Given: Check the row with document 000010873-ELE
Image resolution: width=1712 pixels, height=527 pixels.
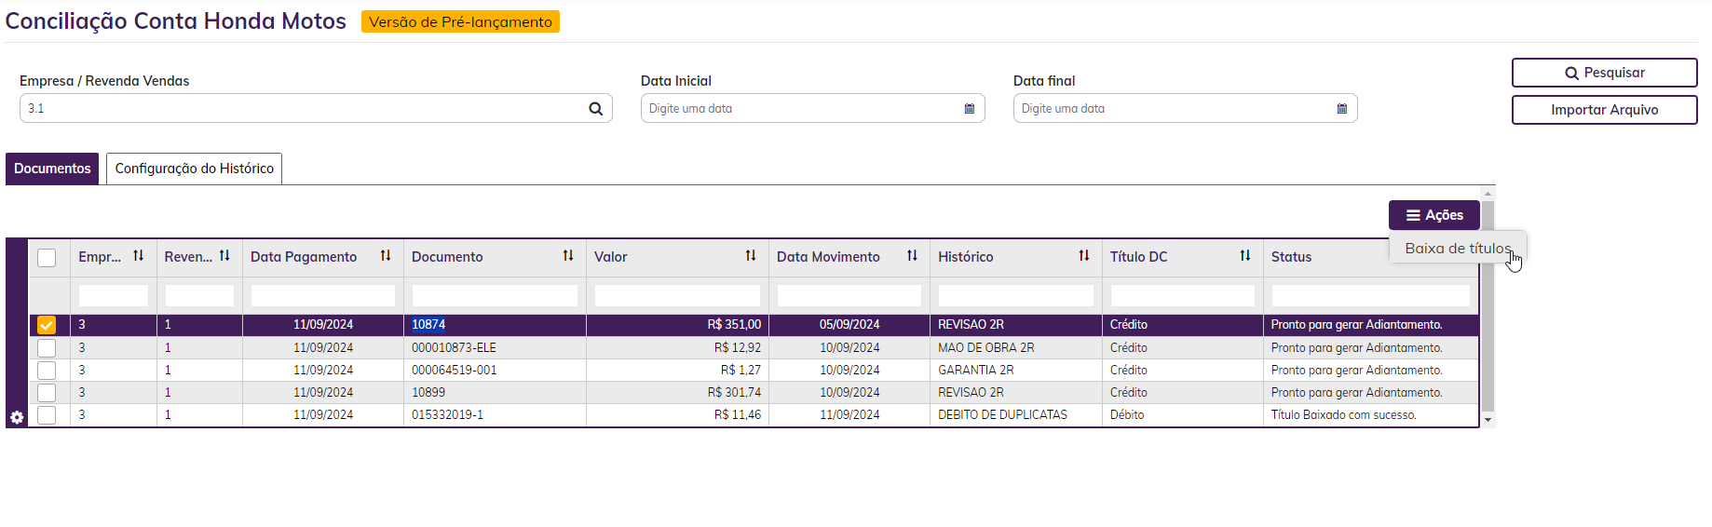Looking at the screenshot, I should 47,348.
